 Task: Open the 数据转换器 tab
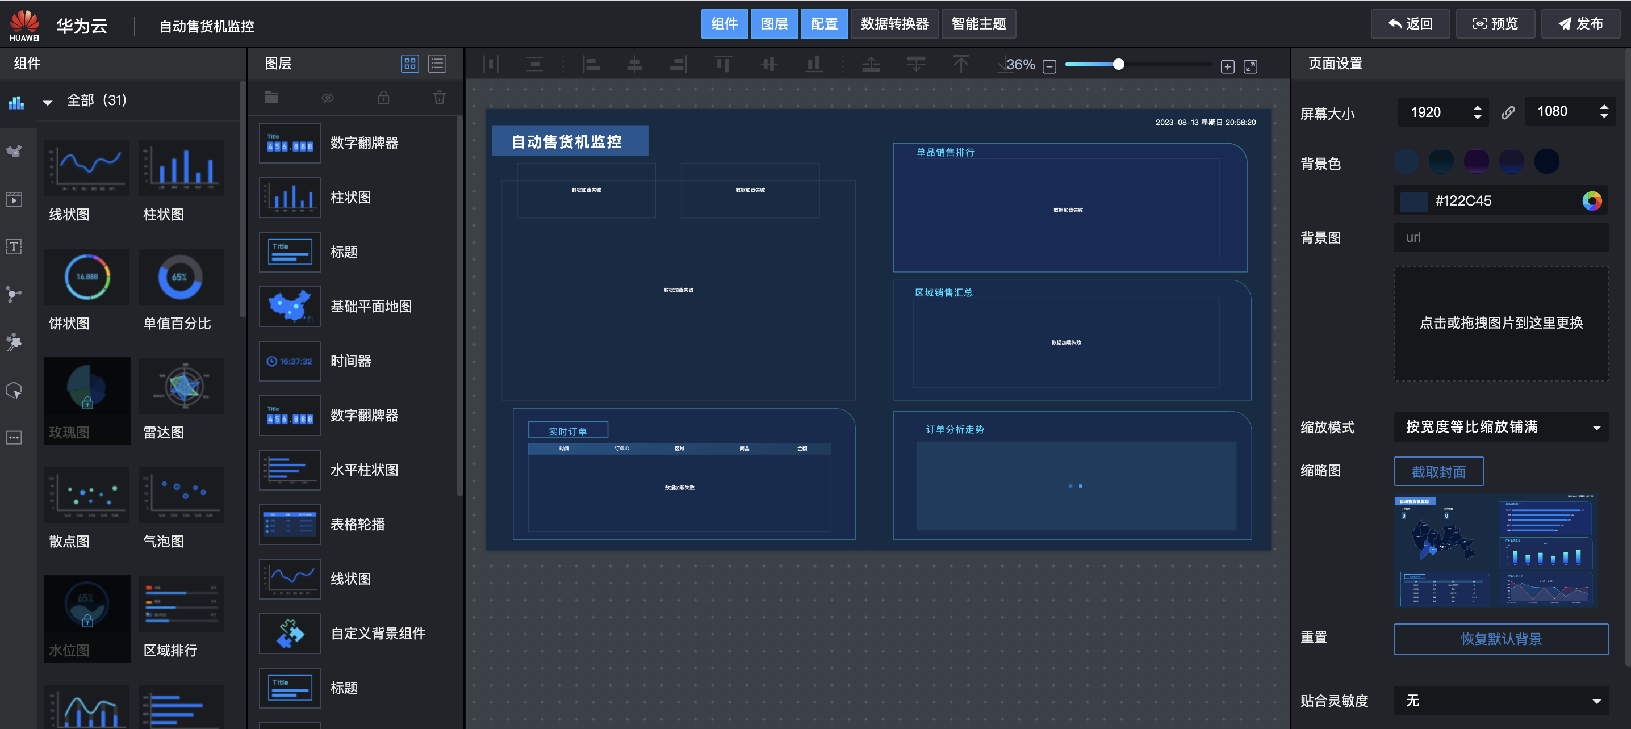coord(894,24)
